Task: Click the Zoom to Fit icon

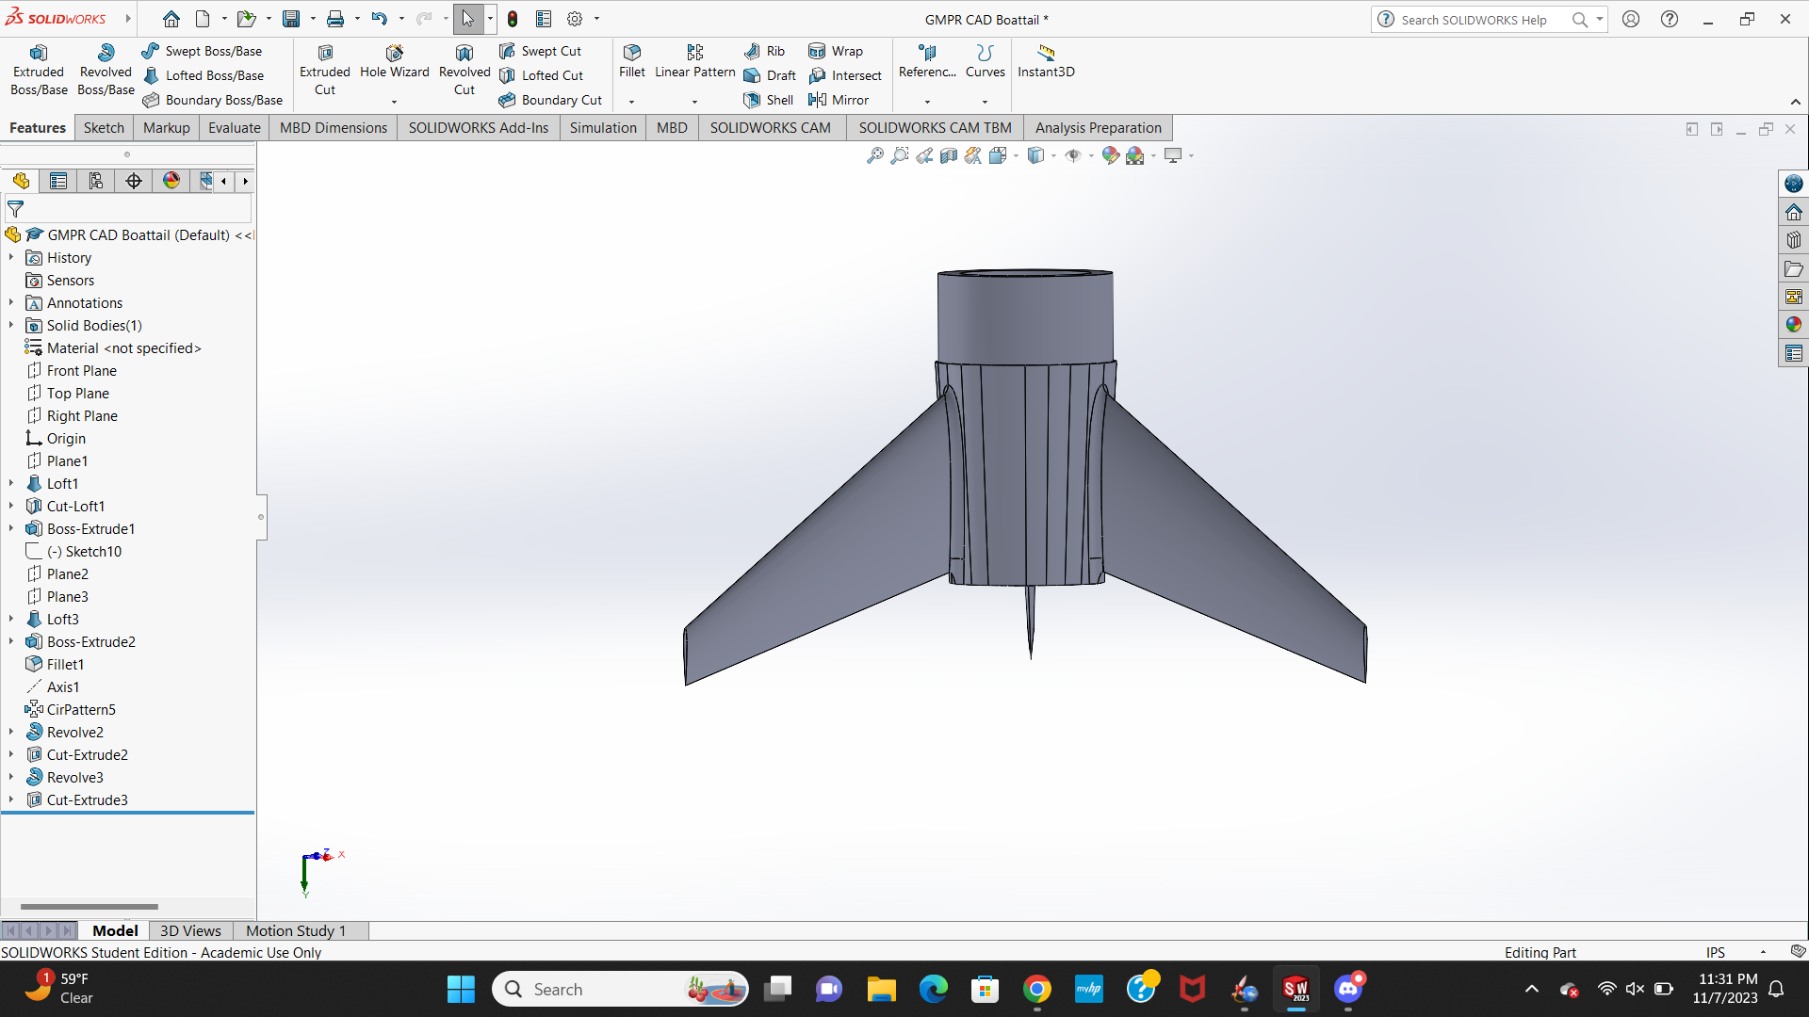Action: [x=875, y=155]
